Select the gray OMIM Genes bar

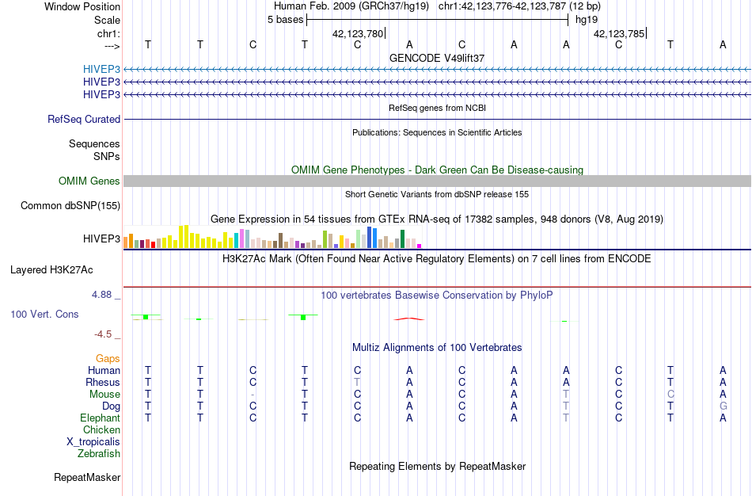click(x=437, y=181)
